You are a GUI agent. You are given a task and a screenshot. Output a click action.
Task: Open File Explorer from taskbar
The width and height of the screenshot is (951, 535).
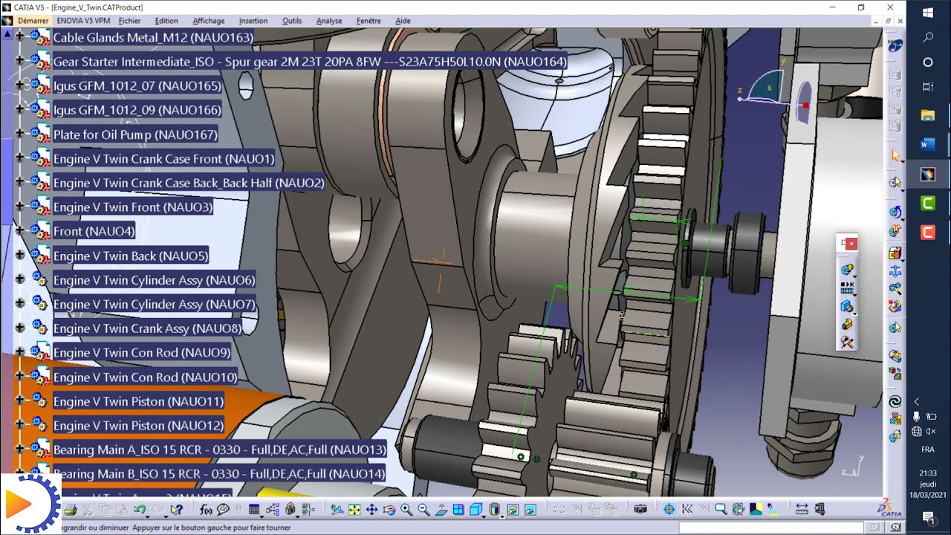[x=928, y=115]
